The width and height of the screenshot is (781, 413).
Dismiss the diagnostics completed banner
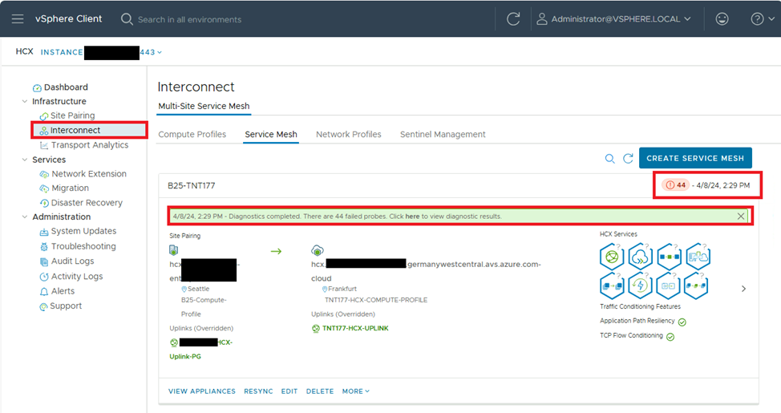[x=741, y=217]
